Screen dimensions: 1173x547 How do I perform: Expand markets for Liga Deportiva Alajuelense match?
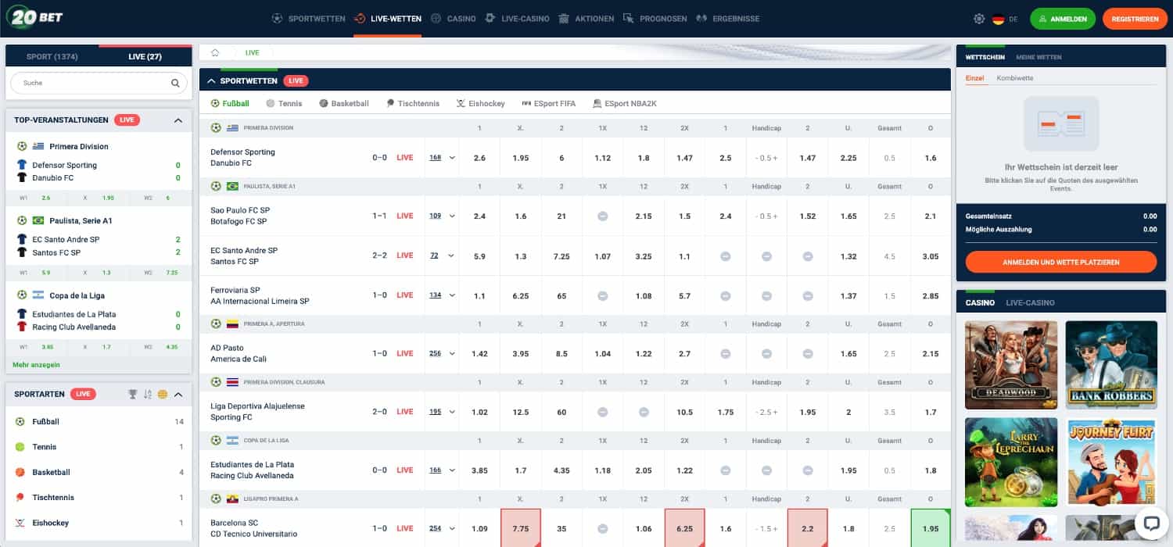pyautogui.click(x=451, y=412)
